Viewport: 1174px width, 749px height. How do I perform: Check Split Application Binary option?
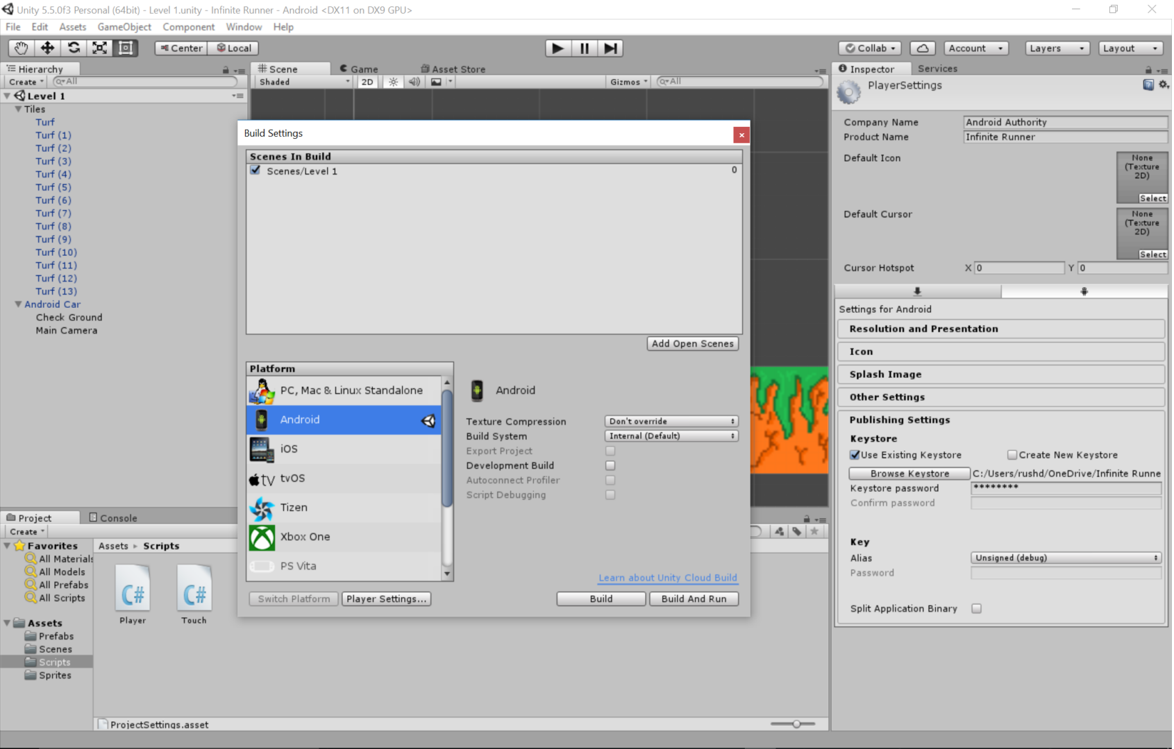click(976, 608)
